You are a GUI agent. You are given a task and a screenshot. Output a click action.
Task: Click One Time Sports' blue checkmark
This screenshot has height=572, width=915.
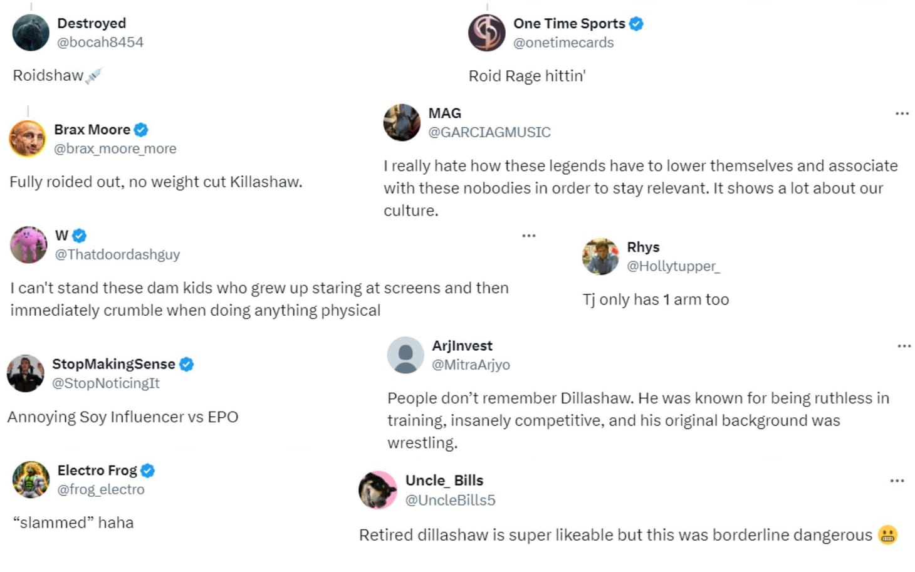635,23
